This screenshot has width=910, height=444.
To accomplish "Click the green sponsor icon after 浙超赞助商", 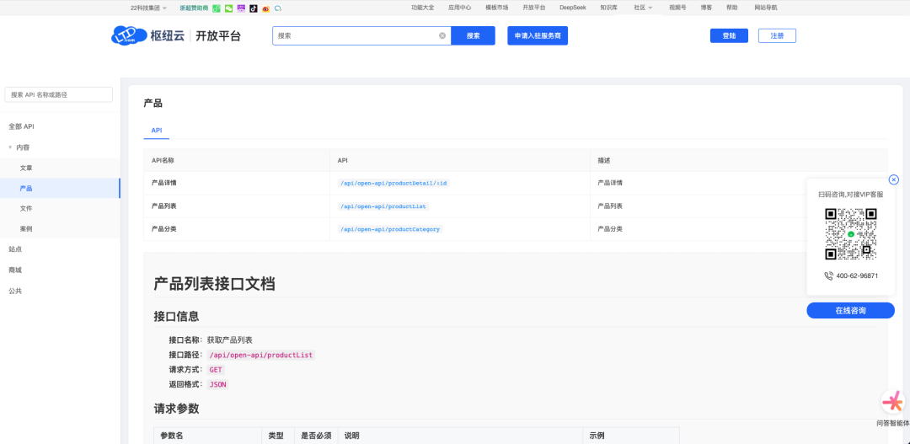I will 217,8.
